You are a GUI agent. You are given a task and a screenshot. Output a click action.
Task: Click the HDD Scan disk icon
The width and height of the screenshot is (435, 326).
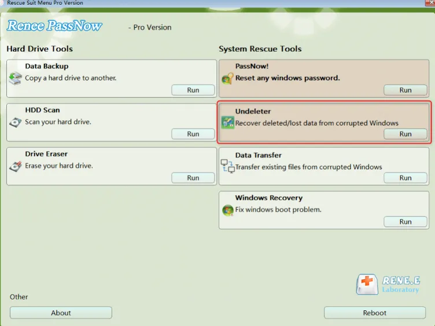(15, 122)
